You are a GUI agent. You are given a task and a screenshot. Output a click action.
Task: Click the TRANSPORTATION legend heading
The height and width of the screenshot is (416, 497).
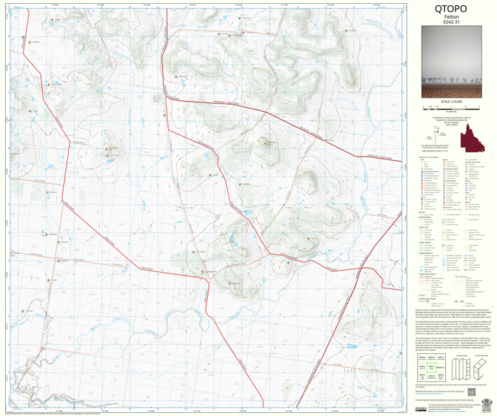tap(427, 274)
